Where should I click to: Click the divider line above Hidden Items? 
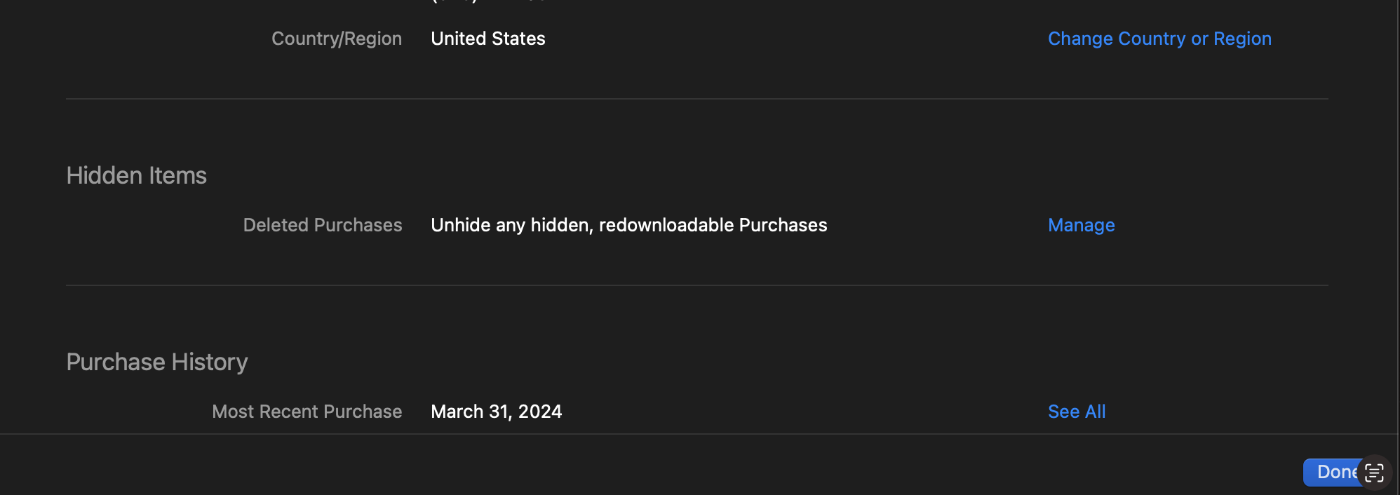click(696, 99)
